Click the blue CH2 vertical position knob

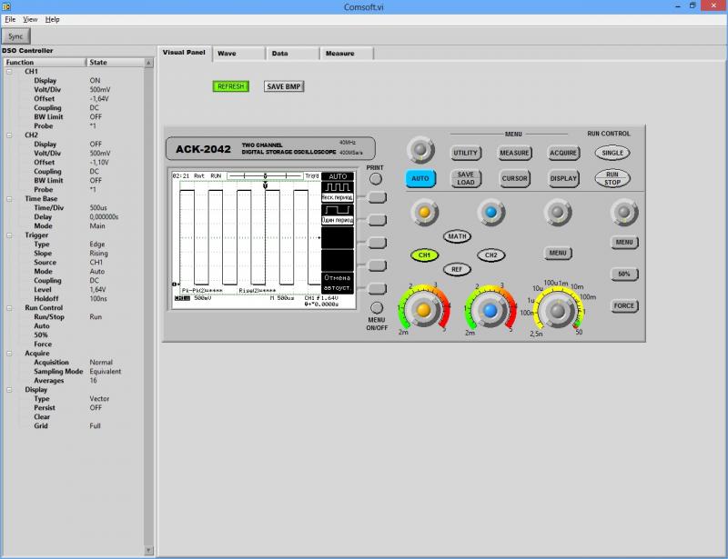pyautogui.click(x=491, y=213)
